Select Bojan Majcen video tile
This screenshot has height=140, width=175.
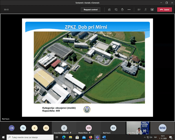[x=138, y=128]
